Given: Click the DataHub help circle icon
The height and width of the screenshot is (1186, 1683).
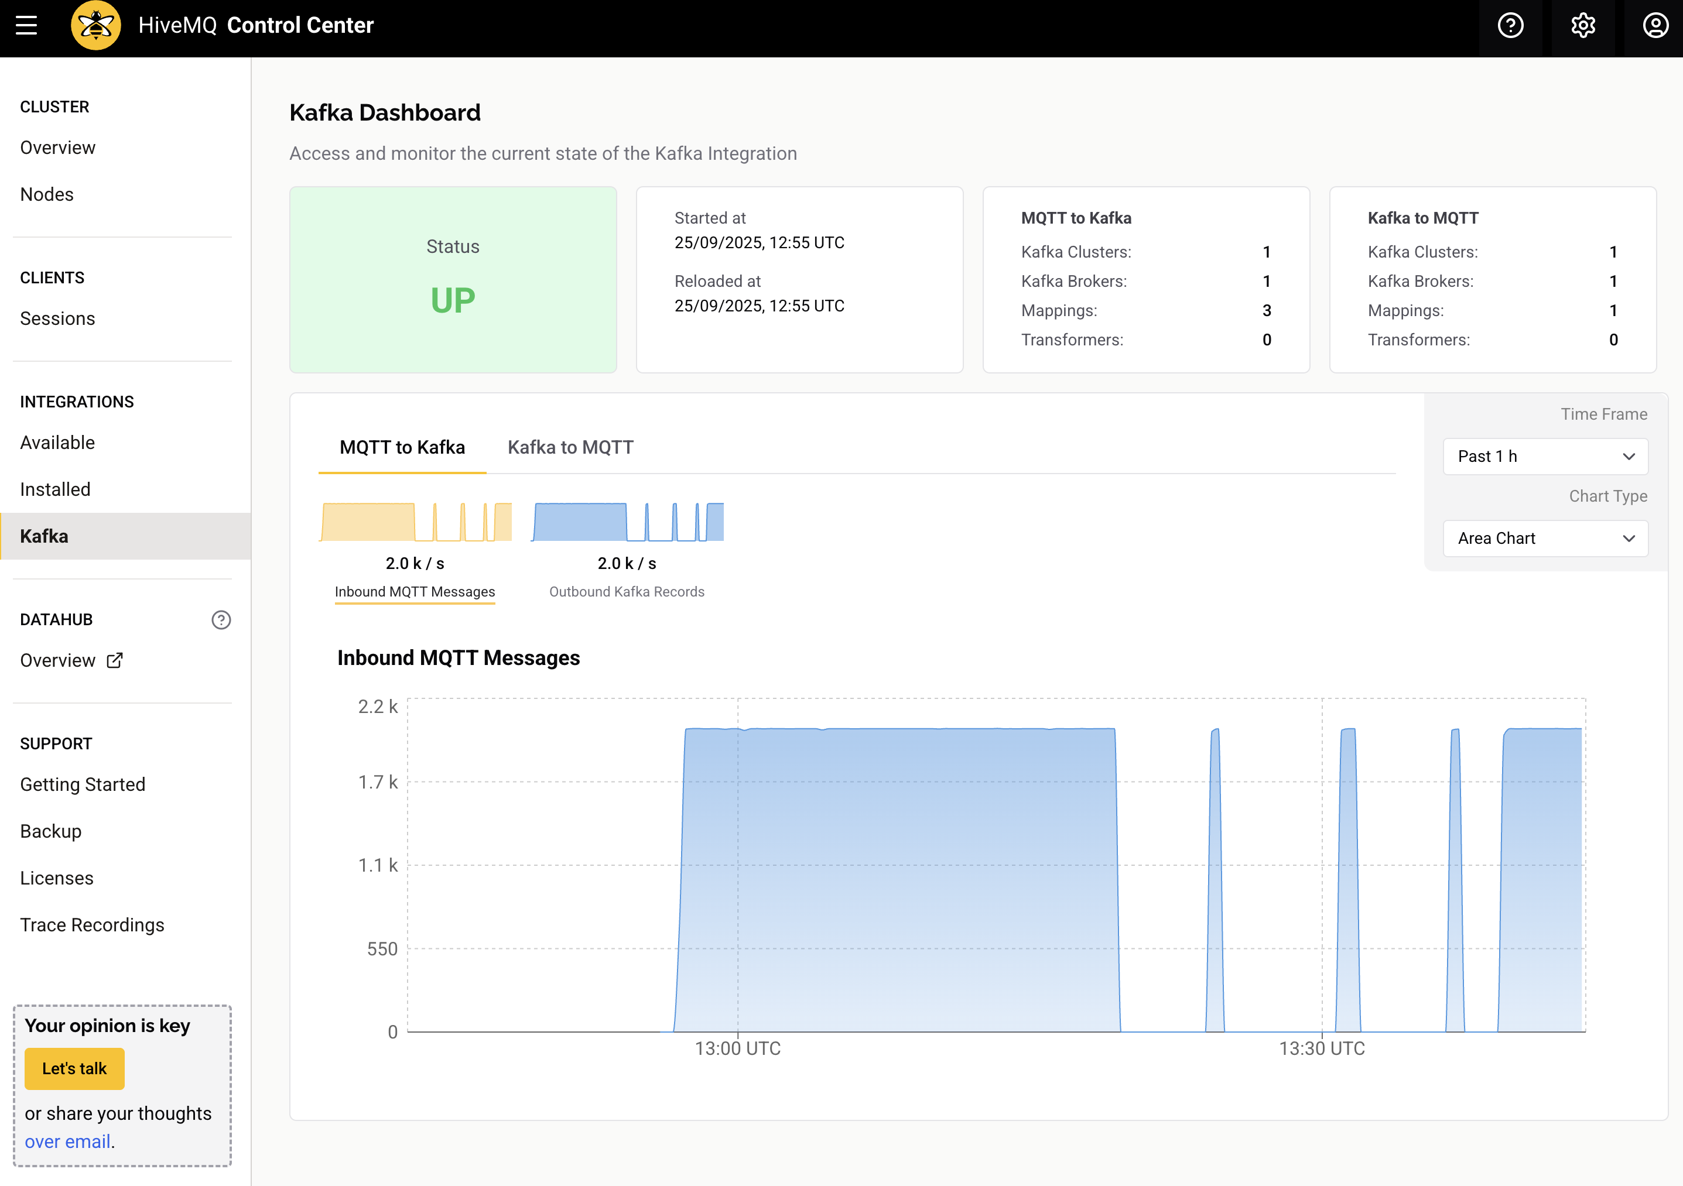Looking at the screenshot, I should [x=221, y=620].
